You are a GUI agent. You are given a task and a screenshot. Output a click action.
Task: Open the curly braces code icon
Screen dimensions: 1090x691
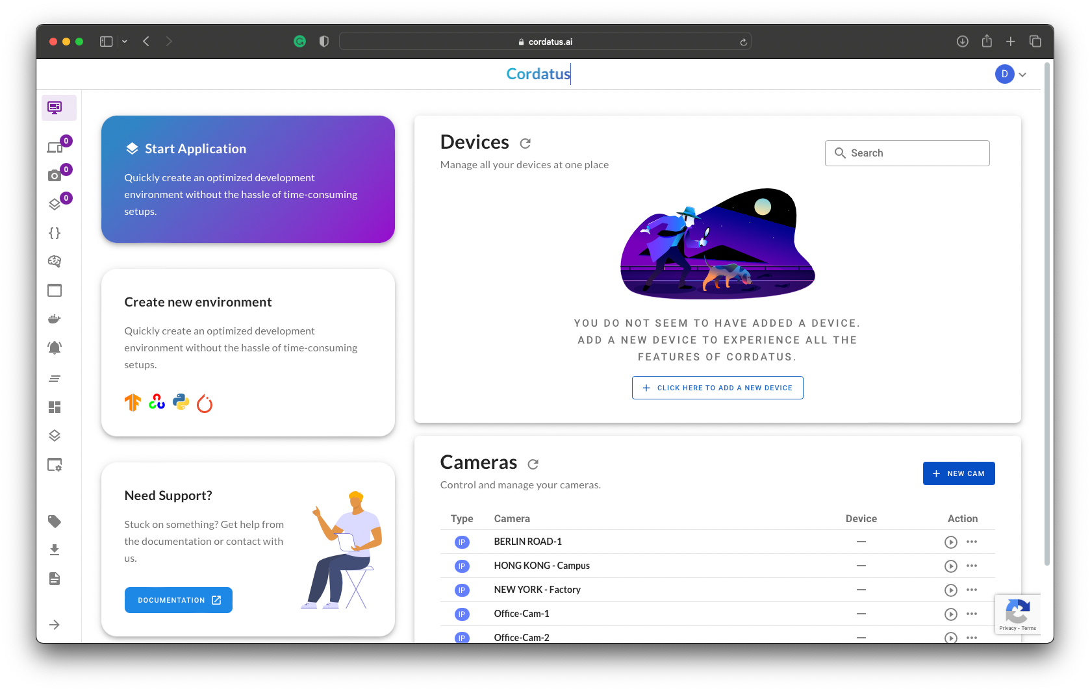tap(55, 232)
